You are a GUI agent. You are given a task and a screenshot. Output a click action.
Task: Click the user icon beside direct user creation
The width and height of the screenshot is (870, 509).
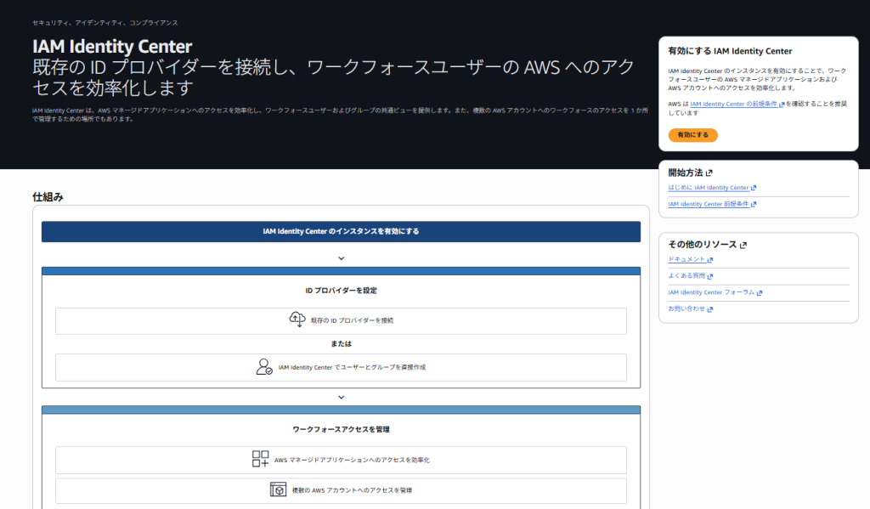coord(264,367)
